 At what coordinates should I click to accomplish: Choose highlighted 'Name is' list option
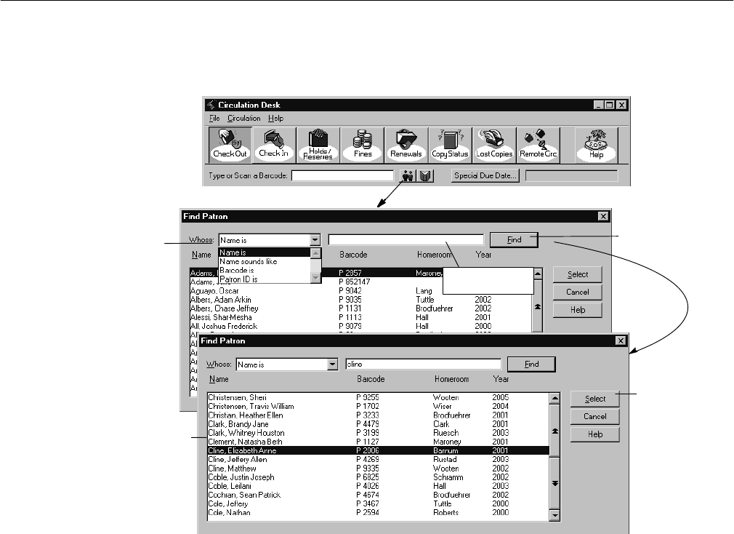(265, 252)
